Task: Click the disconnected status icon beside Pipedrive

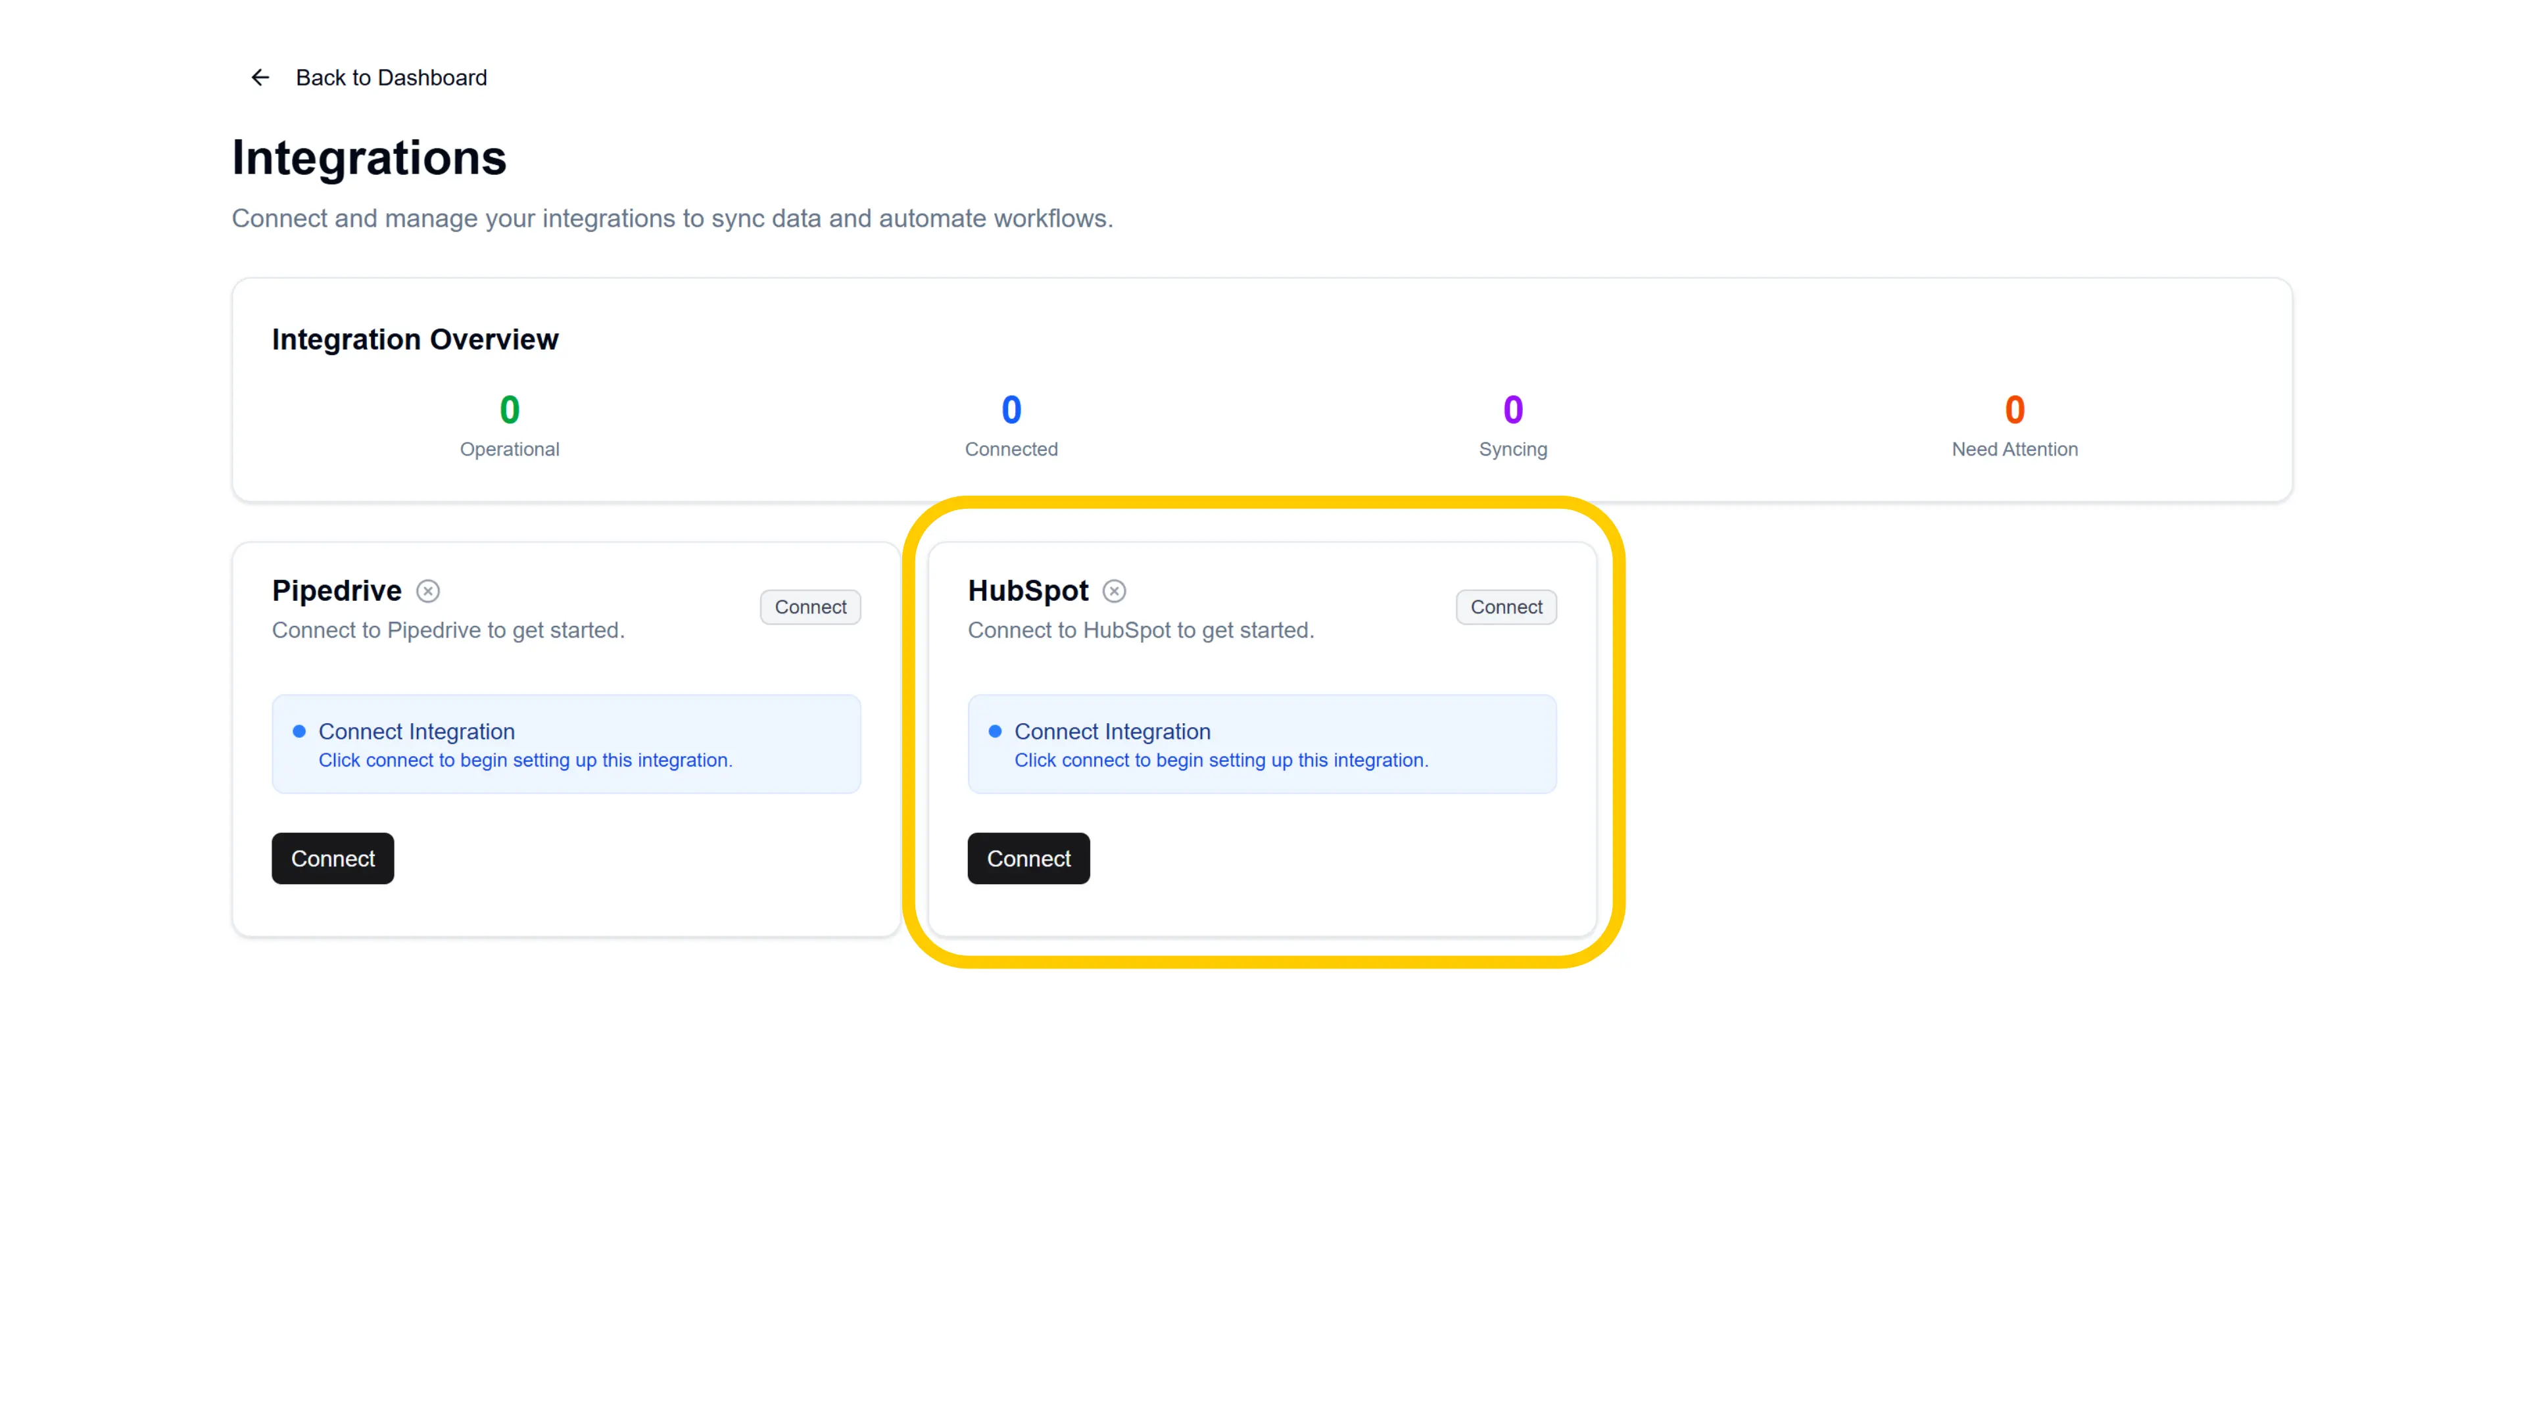Action: (x=428, y=590)
